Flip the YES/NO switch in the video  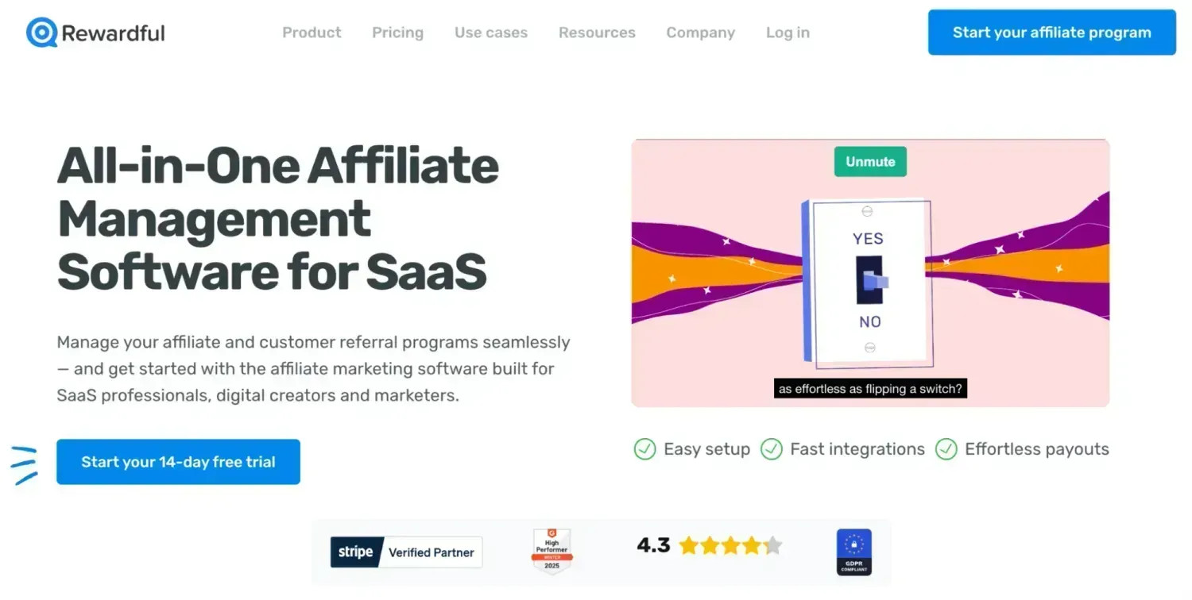tap(872, 280)
